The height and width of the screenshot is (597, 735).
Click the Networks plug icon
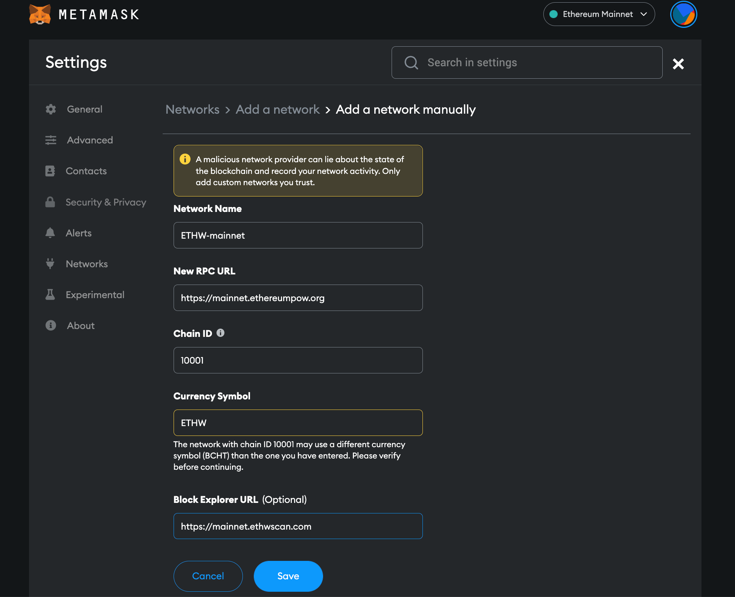click(x=50, y=264)
